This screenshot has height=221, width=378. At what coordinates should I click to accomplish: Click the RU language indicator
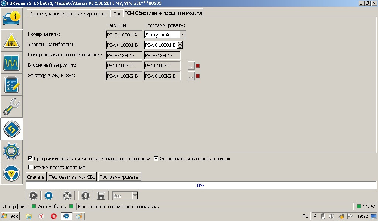click(x=305, y=216)
